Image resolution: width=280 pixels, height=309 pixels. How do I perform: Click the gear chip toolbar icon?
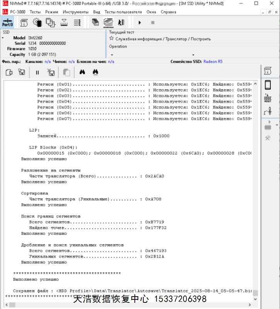click(x=37, y=23)
